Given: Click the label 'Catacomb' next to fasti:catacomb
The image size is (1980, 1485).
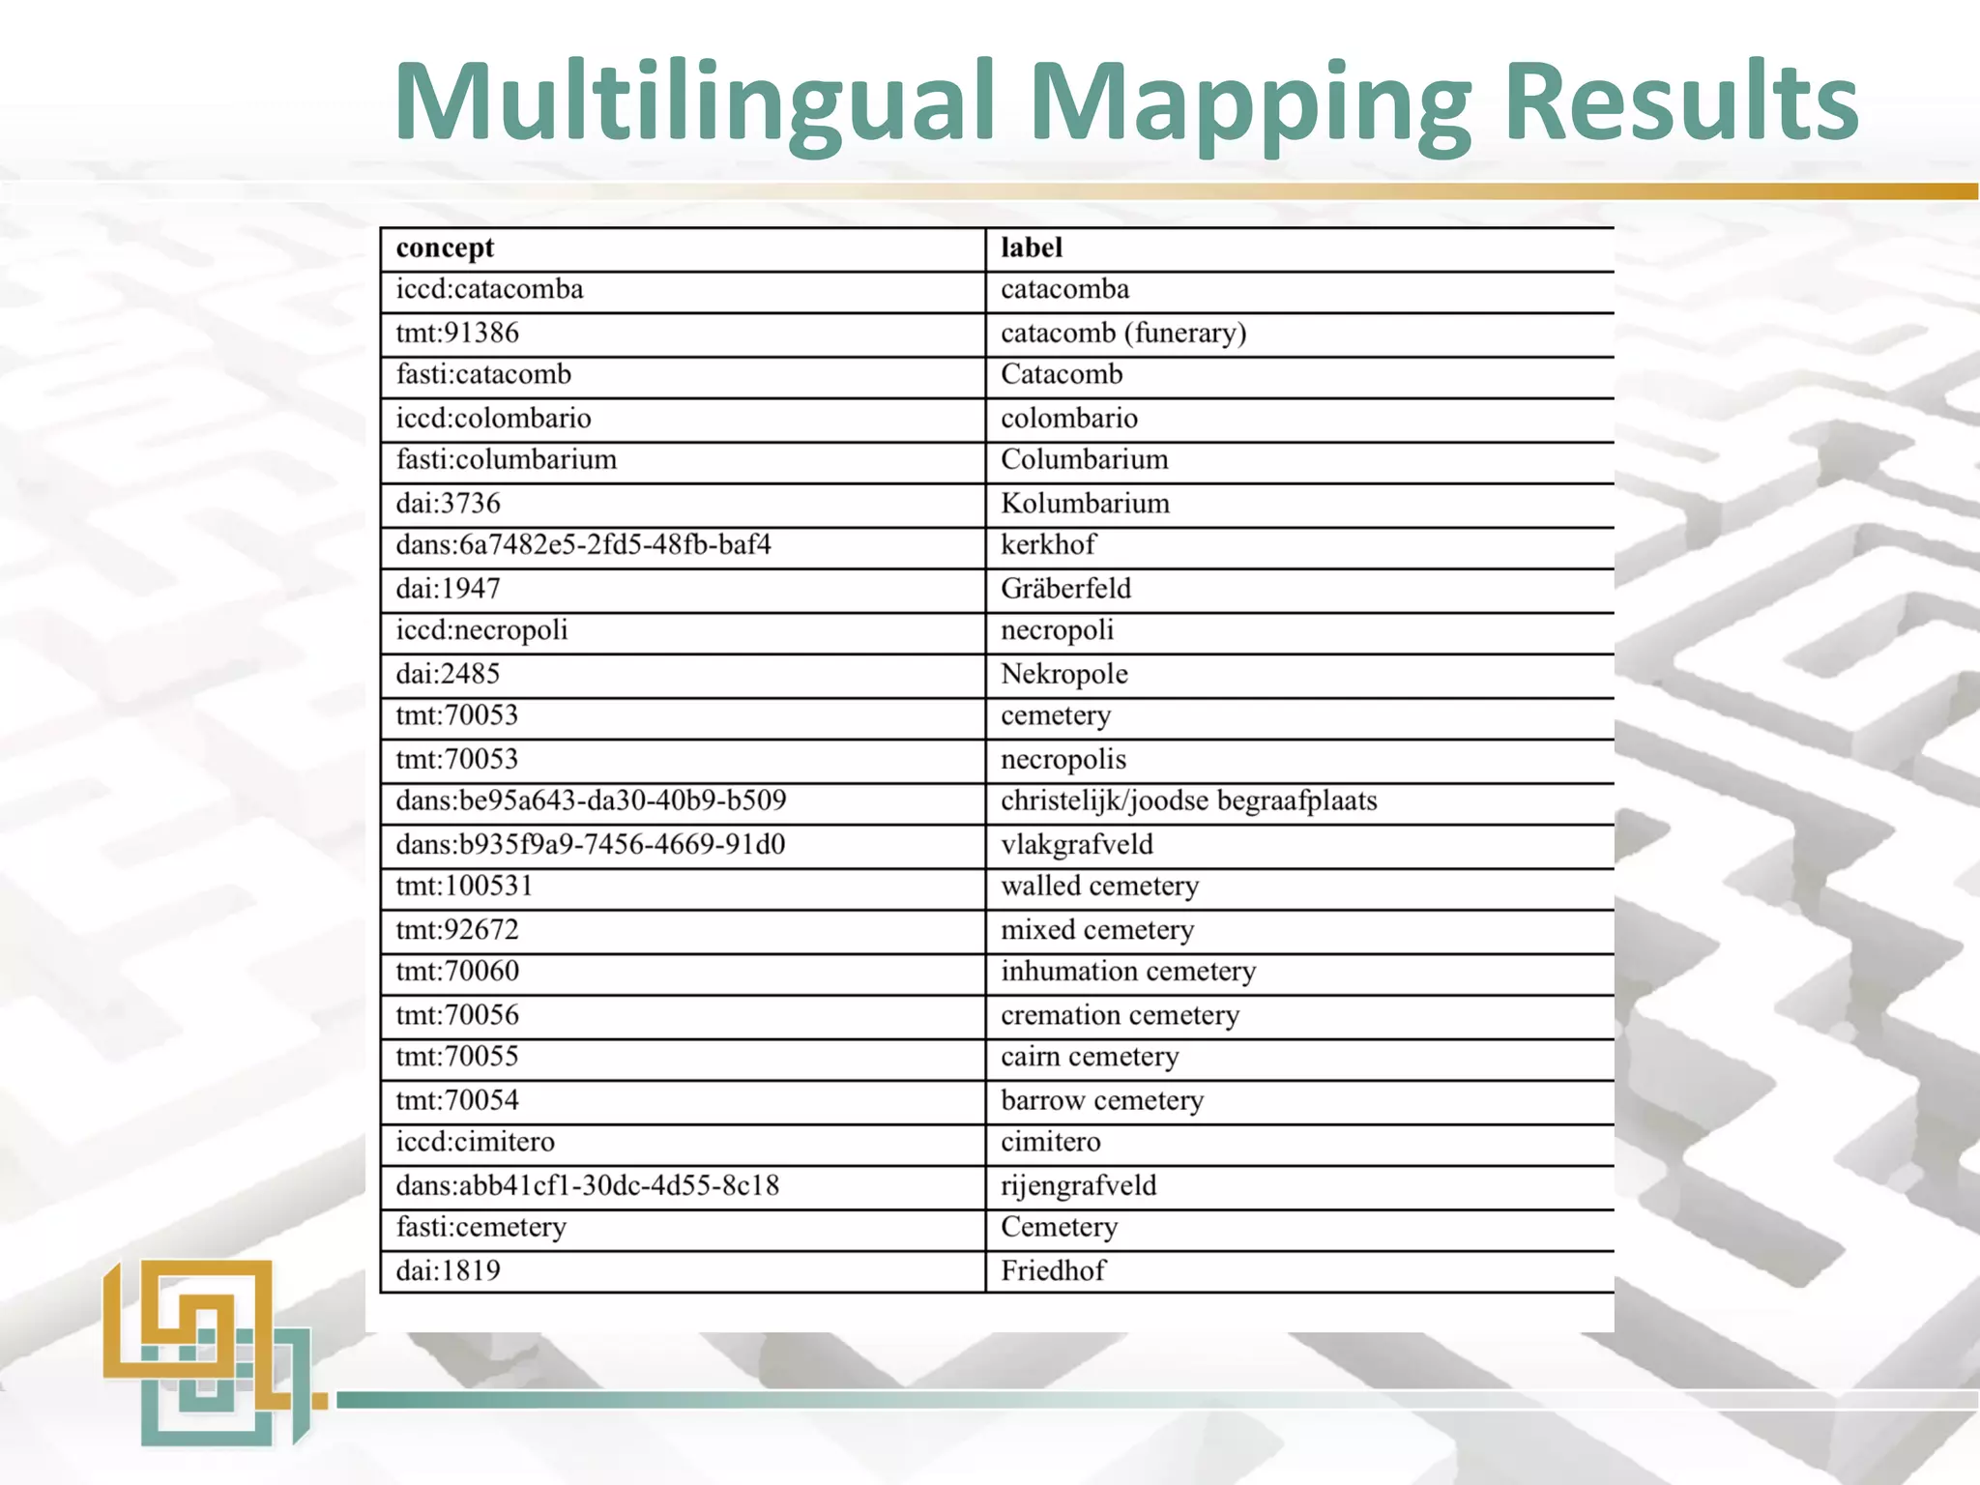Looking at the screenshot, I should (x=1062, y=374).
